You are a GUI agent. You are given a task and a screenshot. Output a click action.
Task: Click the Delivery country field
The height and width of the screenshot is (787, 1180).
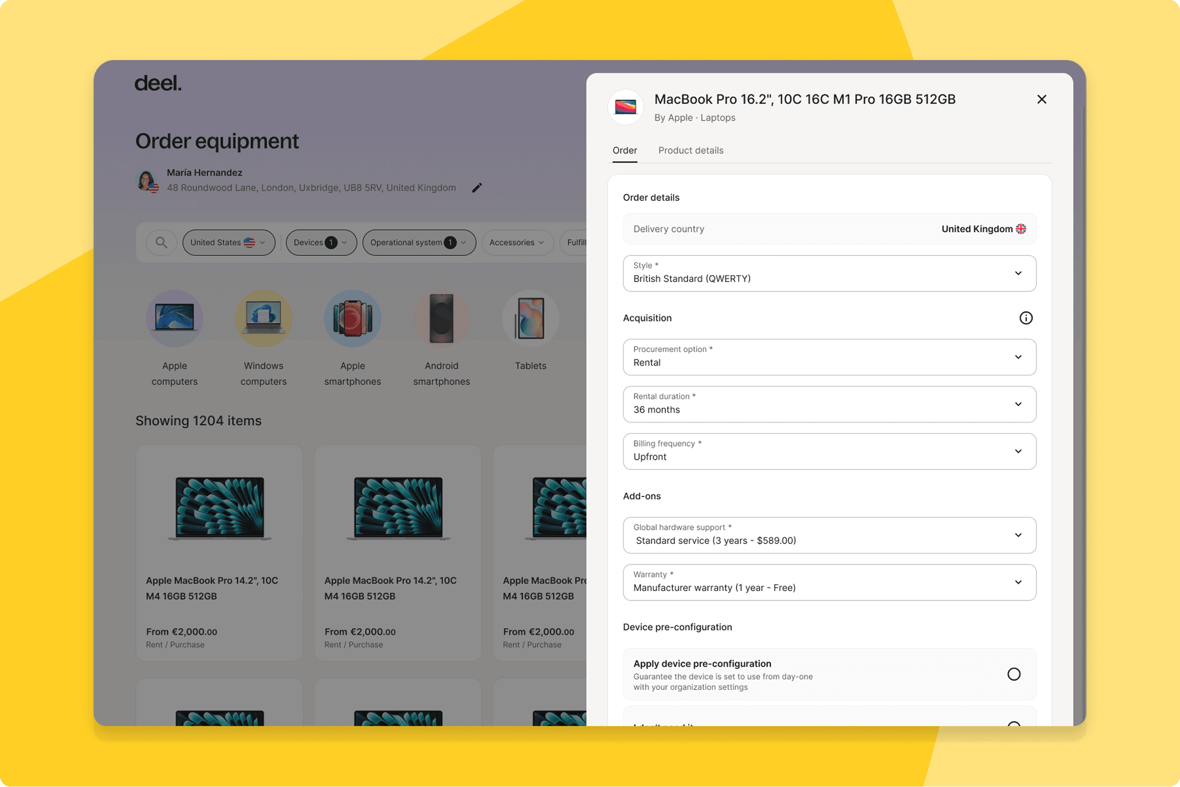click(x=829, y=229)
